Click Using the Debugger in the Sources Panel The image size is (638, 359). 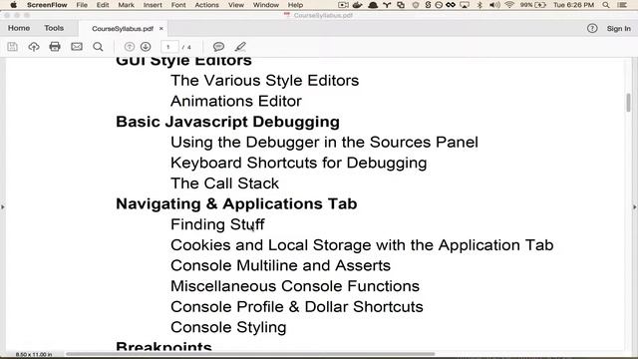[324, 142]
